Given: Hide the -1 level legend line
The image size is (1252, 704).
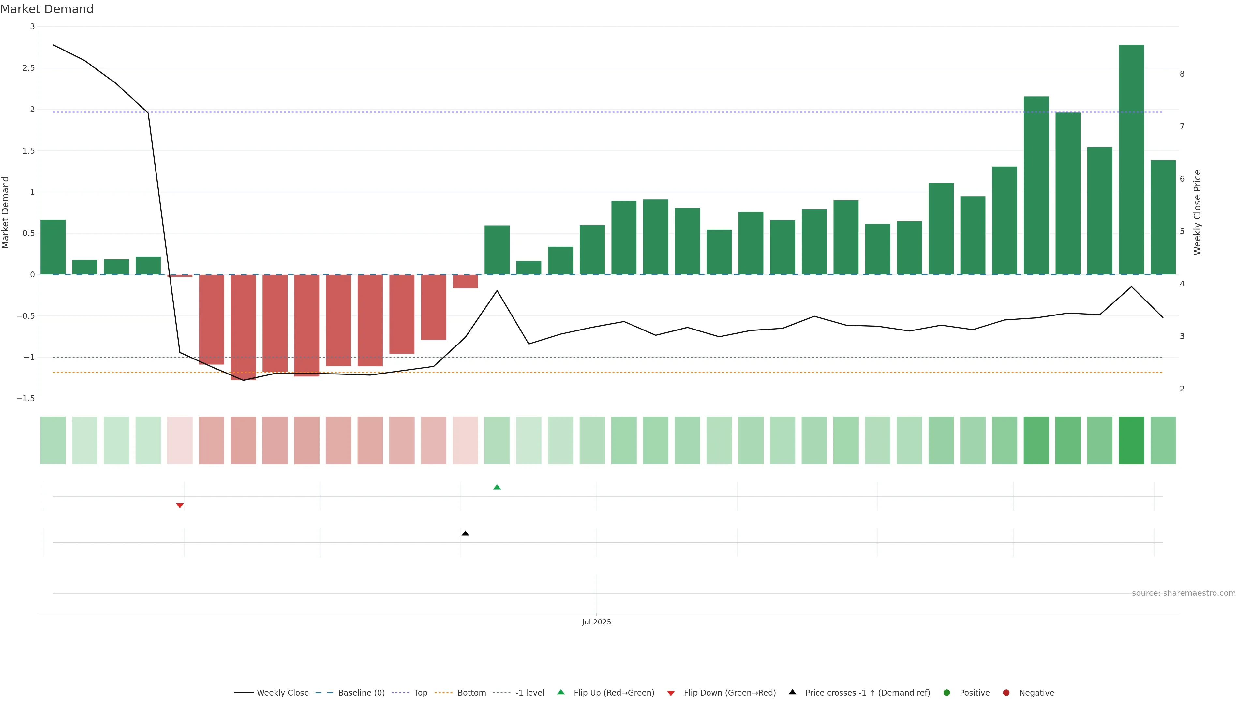Looking at the screenshot, I should pos(529,693).
